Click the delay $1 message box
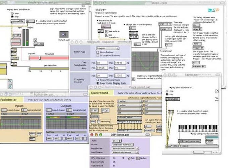This screenshot has width=228, height=168. (x=197, y=29)
